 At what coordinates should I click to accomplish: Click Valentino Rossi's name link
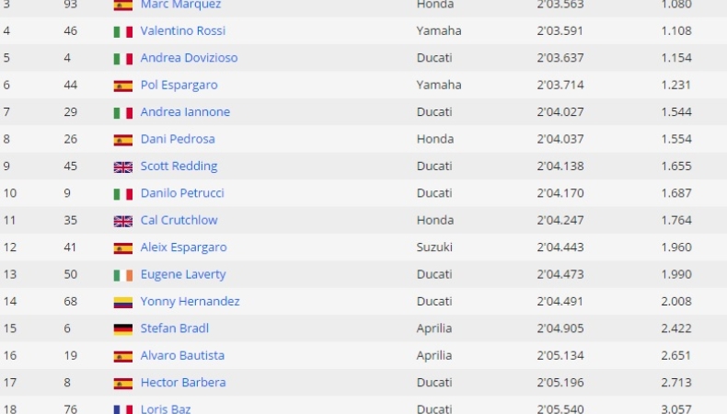(x=185, y=31)
